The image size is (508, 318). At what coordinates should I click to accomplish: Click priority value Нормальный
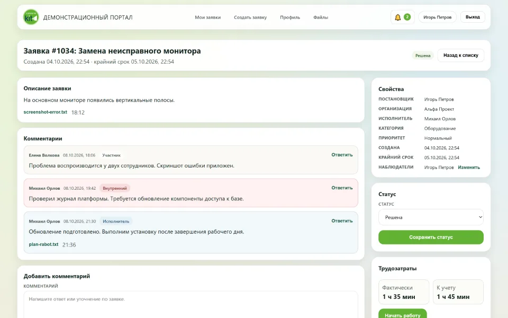point(438,138)
